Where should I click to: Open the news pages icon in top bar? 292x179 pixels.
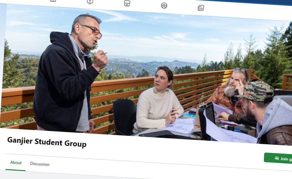click(x=201, y=8)
